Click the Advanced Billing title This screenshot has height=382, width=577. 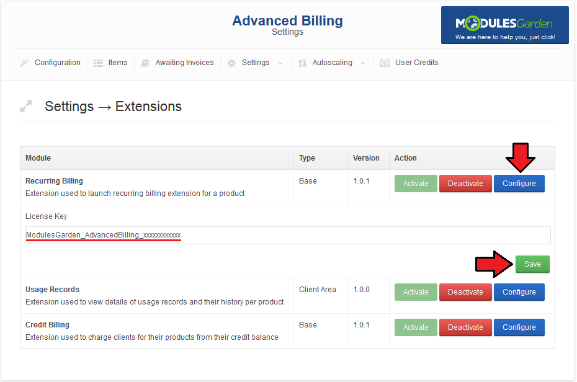287,20
